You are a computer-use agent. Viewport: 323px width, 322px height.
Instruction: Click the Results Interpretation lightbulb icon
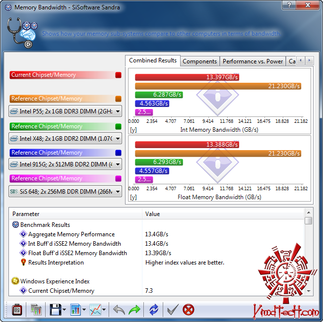23,262
